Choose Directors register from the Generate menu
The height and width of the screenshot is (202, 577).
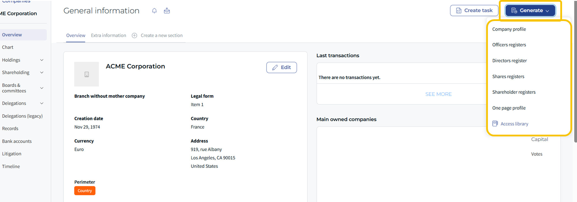(x=509, y=61)
